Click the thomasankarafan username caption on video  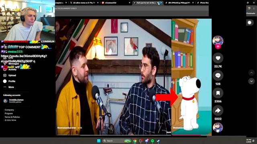pos(67,128)
